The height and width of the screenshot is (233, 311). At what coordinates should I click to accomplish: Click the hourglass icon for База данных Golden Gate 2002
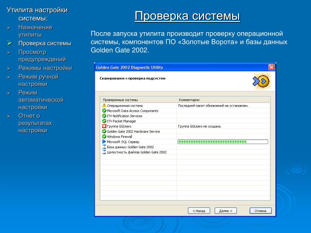pyautogui.click(x=104, y=147)
